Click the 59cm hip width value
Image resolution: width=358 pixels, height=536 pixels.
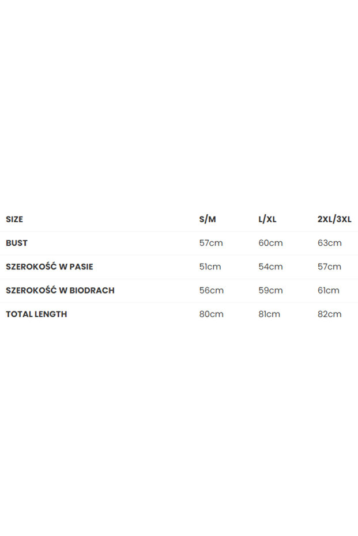(270, 290)
